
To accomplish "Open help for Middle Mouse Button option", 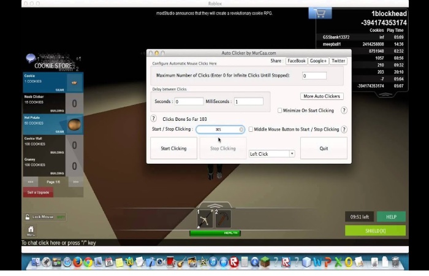I will point(344,129).
